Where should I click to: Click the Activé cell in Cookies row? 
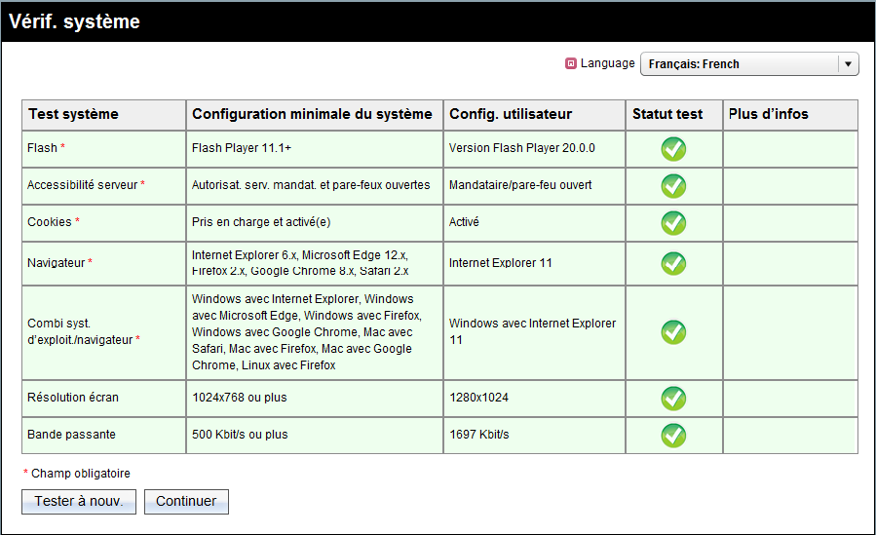point(534,222)
